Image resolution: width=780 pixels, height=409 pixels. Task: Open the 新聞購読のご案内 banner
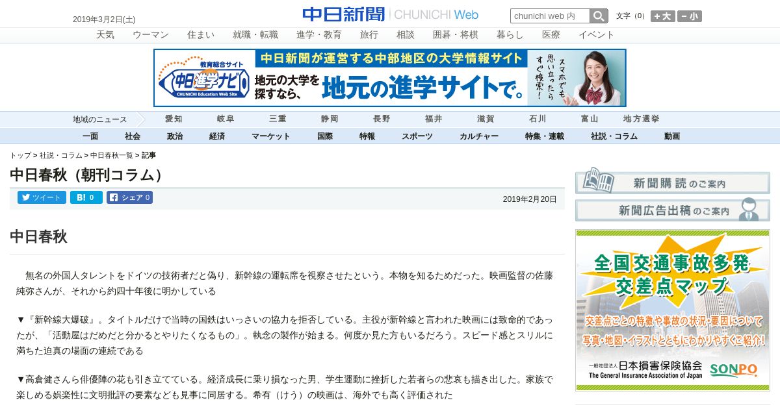pyautogui.click(x=673, y=181)
